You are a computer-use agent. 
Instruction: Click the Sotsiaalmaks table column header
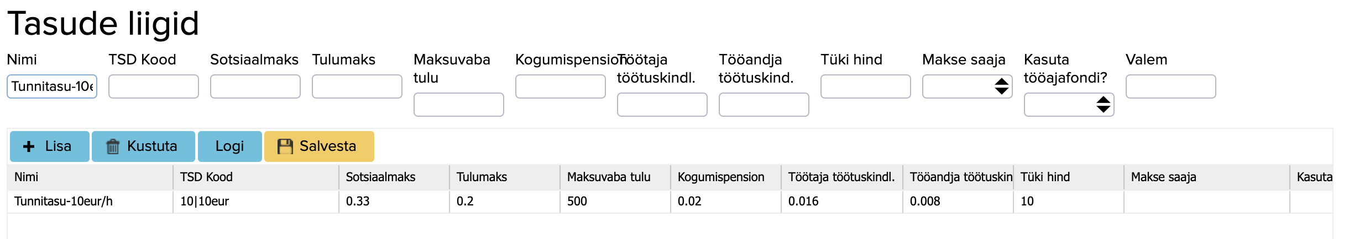pyautogui.click(x=380, y=177)
